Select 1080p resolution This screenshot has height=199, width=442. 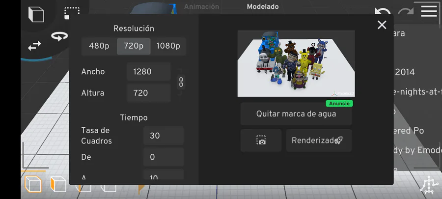point(168,46)
